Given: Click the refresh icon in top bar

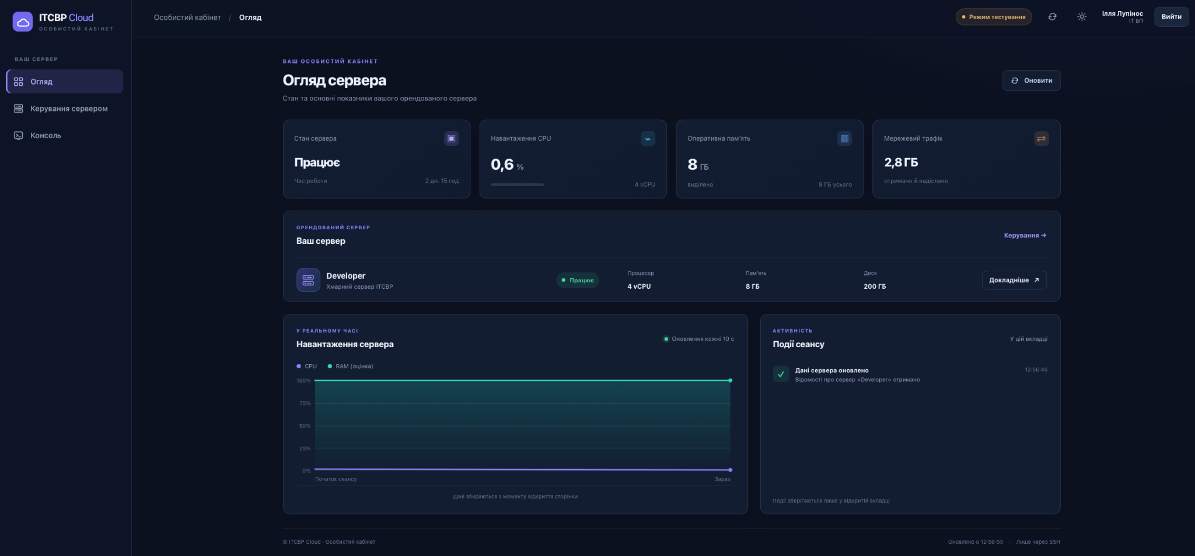Looking at the screenshot, I should click(x=1052, y=17).
